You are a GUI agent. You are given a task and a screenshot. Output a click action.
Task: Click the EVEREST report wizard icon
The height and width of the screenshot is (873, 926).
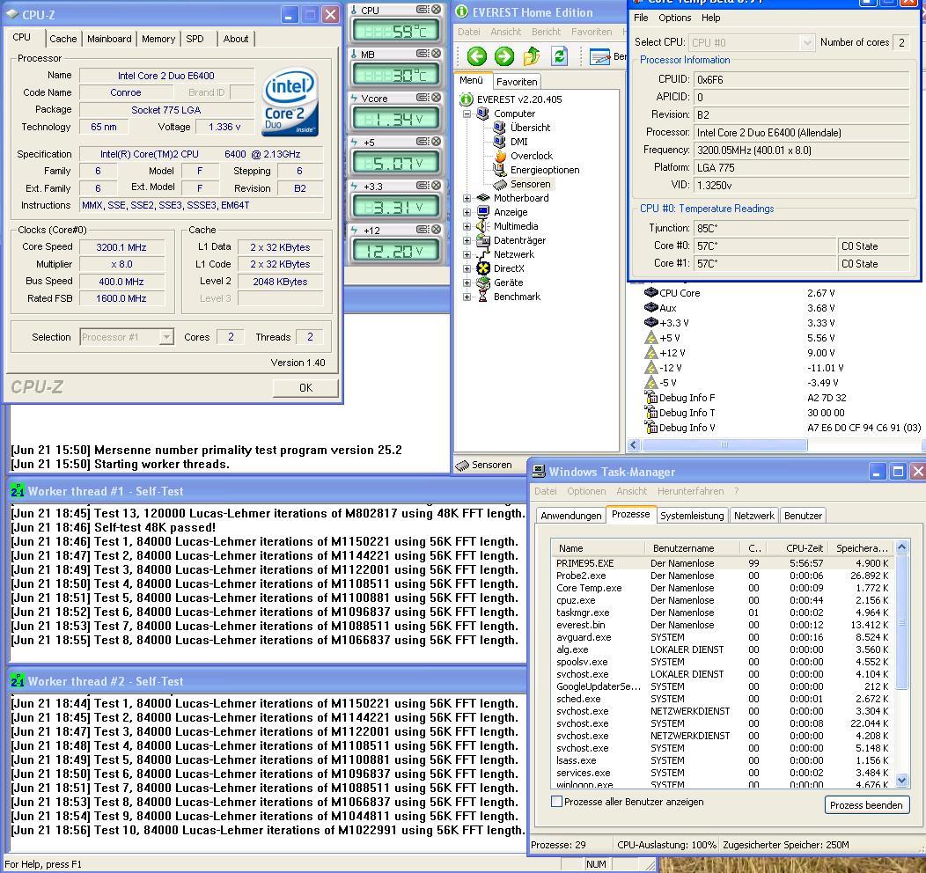[600, 57]
